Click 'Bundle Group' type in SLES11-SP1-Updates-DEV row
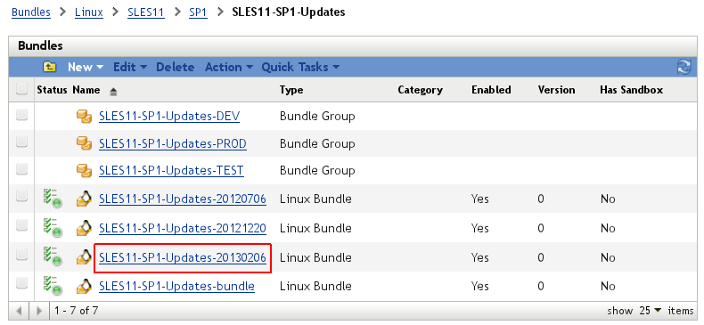The width and height of the screenshot is (704, 325). pos(317,117)
